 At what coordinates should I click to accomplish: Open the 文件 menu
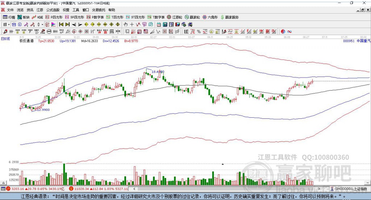(10, 10)
